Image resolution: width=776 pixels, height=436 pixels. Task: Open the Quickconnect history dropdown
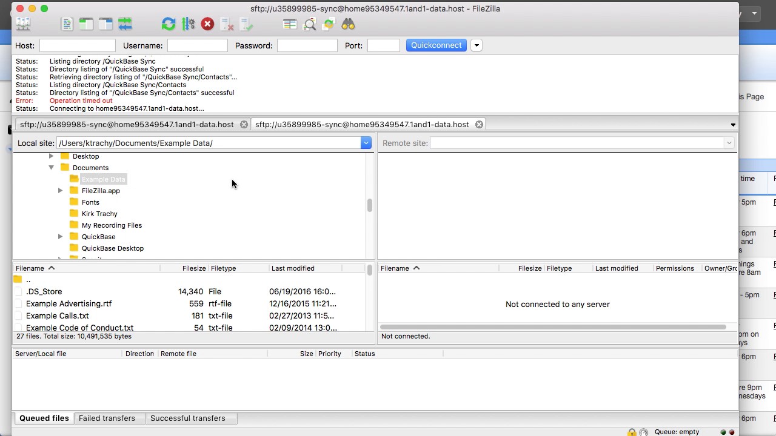(477, 45)
